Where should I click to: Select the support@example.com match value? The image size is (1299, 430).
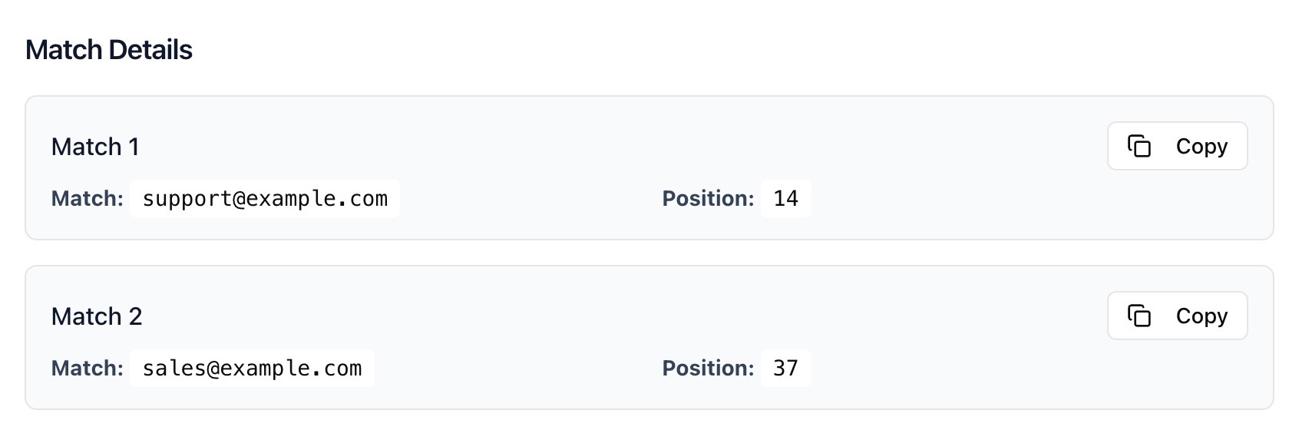click(265, 199)
